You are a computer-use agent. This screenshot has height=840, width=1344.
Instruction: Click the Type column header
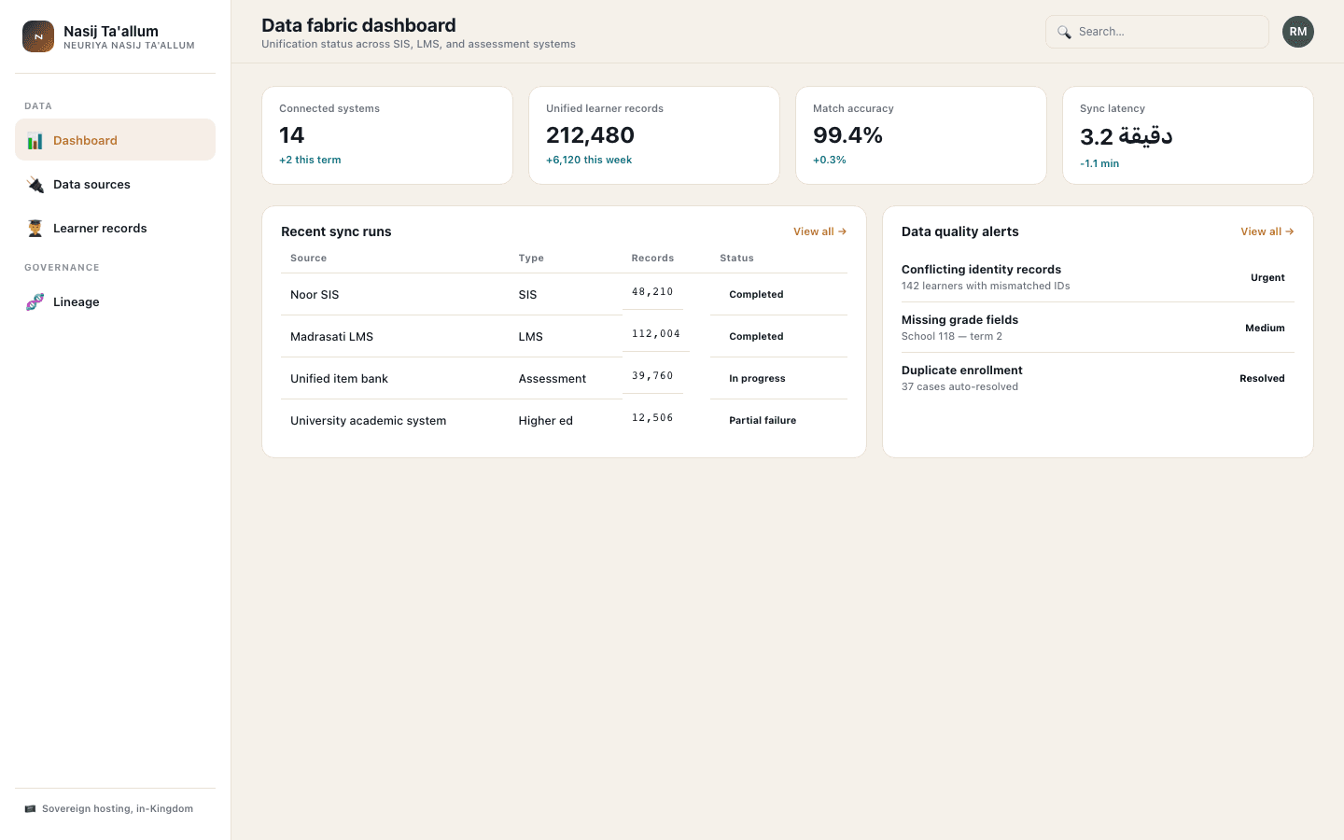(531, 259)
